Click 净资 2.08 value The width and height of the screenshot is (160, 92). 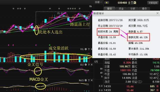(x=117, y=82)
